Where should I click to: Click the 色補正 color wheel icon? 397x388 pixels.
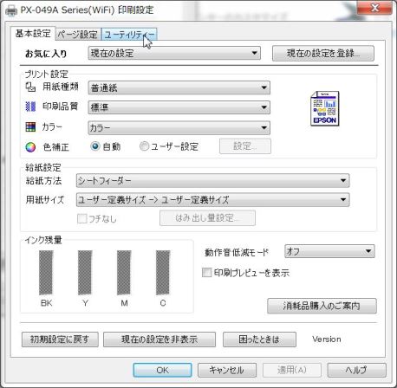(x=30, y=147)
